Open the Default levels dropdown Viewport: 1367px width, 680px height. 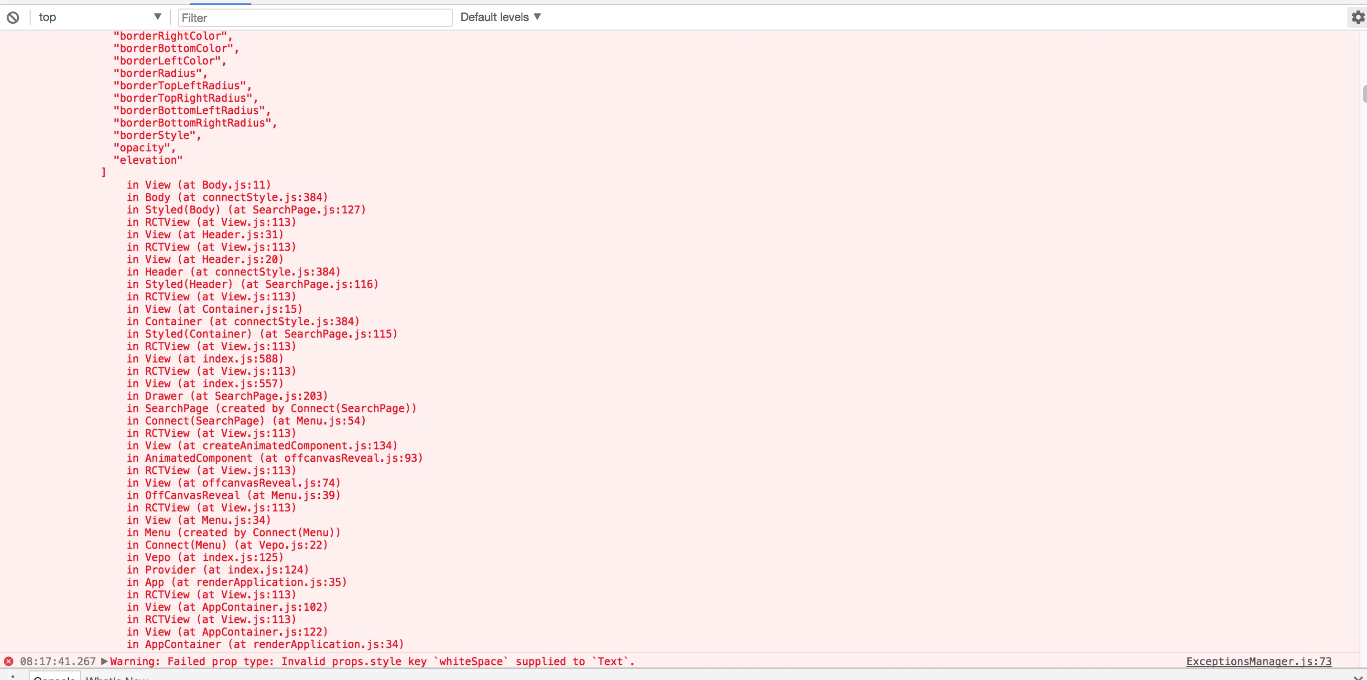(x=500, y=18)
